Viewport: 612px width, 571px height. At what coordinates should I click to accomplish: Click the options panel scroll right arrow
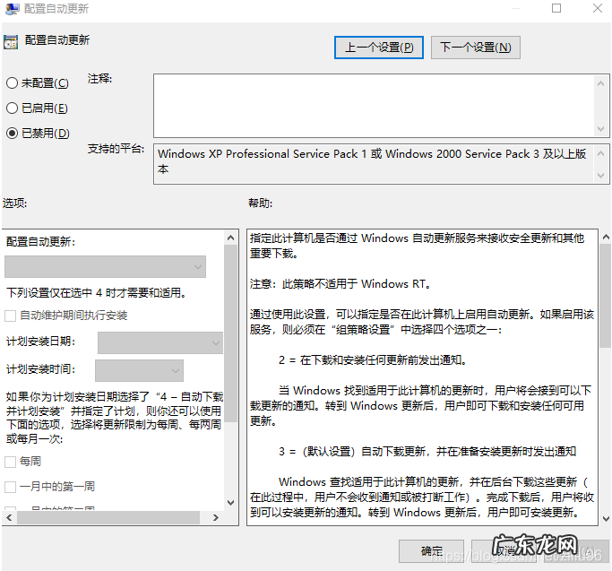coord(215,517)
